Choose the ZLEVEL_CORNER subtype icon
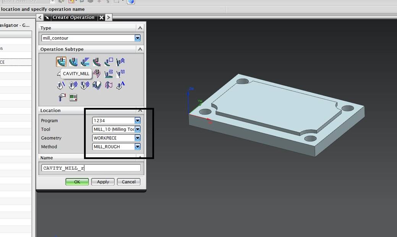This screenshot has width=397, height=237. tap(120, 62)
